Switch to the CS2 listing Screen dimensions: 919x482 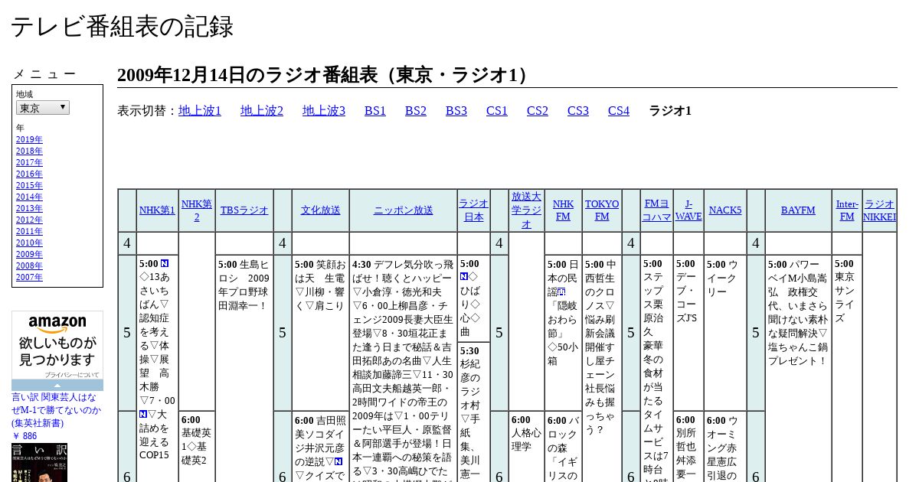(538, 111)
